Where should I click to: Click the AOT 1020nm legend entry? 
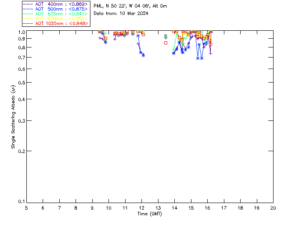(56, 23)
